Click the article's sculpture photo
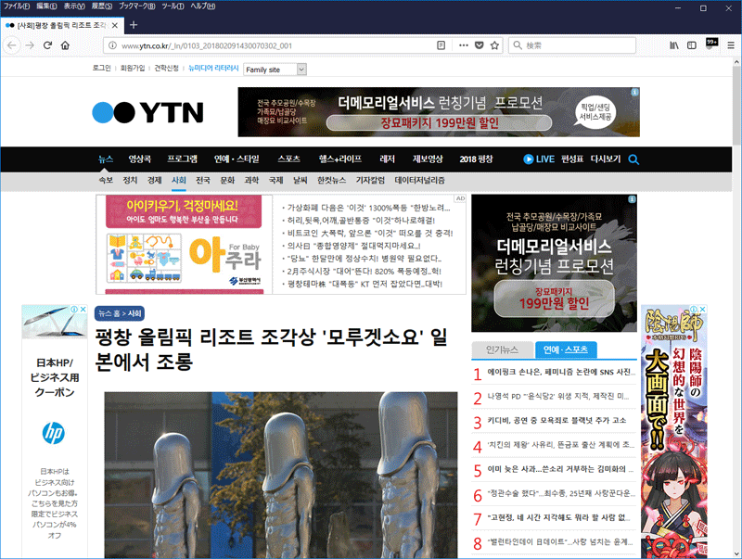Image resolution: width=742 pixels, height=559 pixels. pyautogui.click(x=281, y=475)
